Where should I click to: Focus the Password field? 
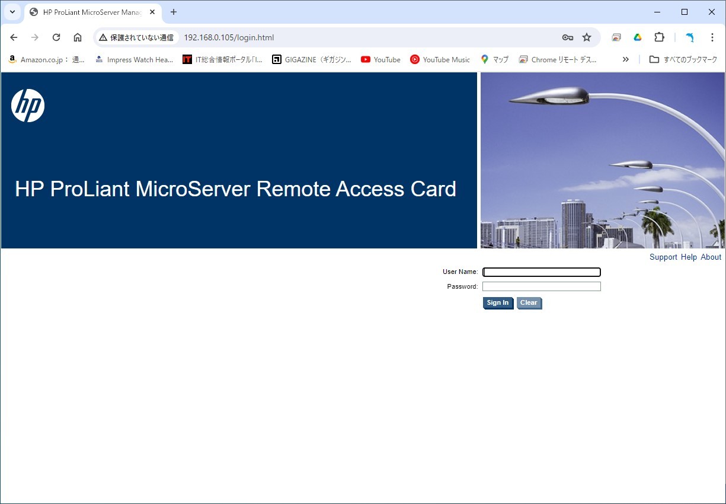pyautogui.click(x=542, y=286)
